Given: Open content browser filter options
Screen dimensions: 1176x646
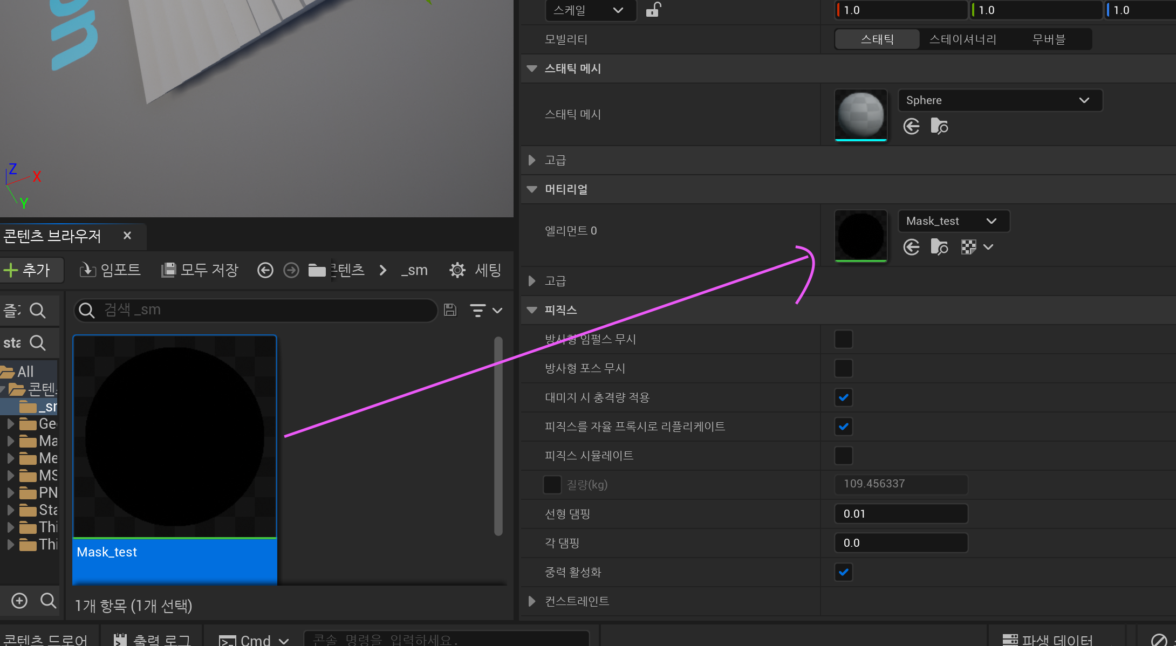Looking at the screenshot, I should pos(486,310).
